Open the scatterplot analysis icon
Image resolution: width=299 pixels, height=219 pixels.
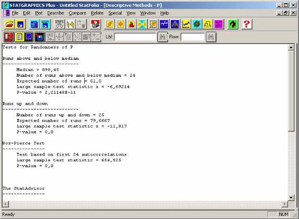pos(110,24)
